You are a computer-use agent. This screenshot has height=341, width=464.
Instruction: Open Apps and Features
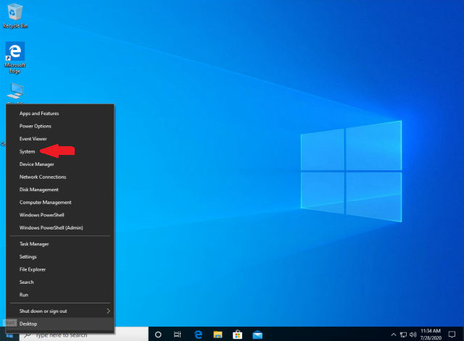click(x=59, y=113)
